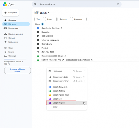Click the БІЗНЕС CashFlow PRO sheet icon
139x128 pixels.
[x=38, y=60]
